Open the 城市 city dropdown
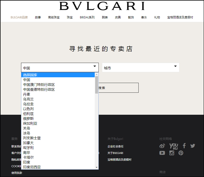 pos(141,68)
